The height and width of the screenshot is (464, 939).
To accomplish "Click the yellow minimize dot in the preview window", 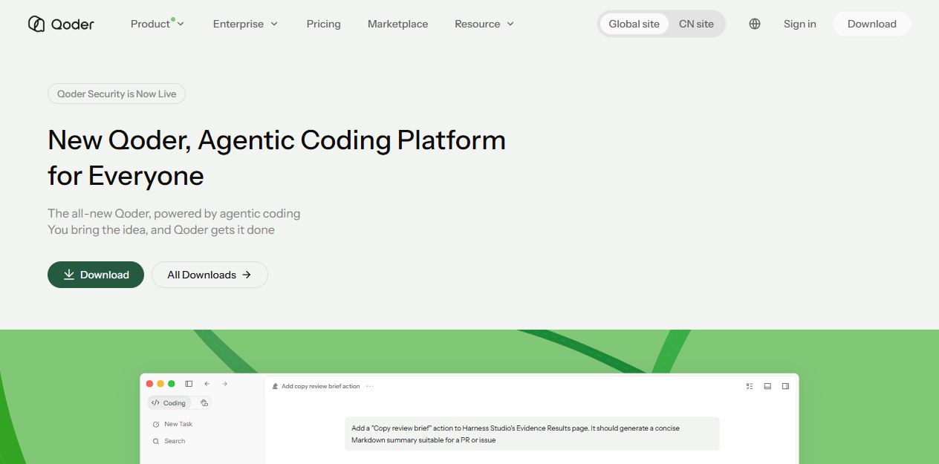I will [x=160, y=384].
